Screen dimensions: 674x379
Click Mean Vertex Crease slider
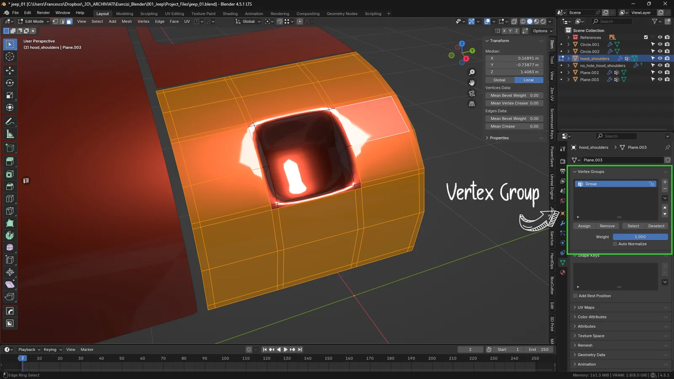pos(514,103)
